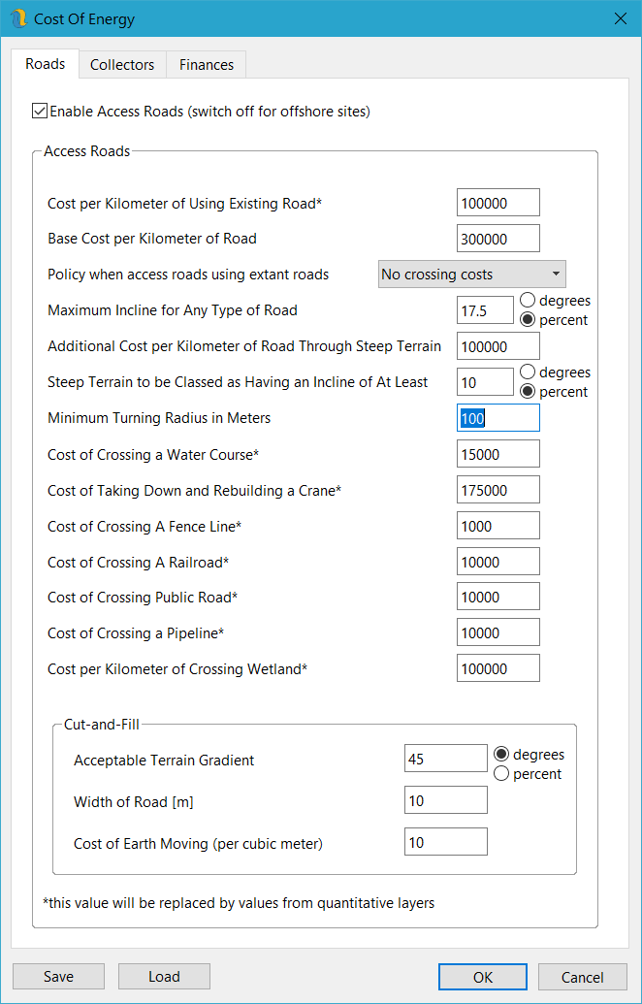This screenshot has height=1004, width=642.
Task: Toggle Enable Access Roads checkbox
Action: coord(40,112)
